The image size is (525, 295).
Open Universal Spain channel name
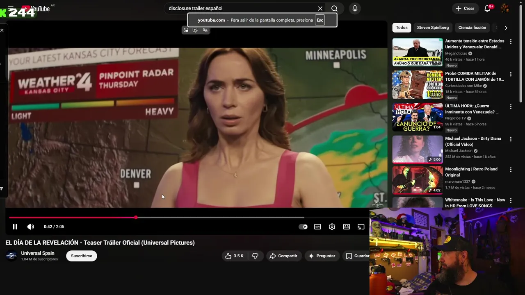tap(38, 253)
